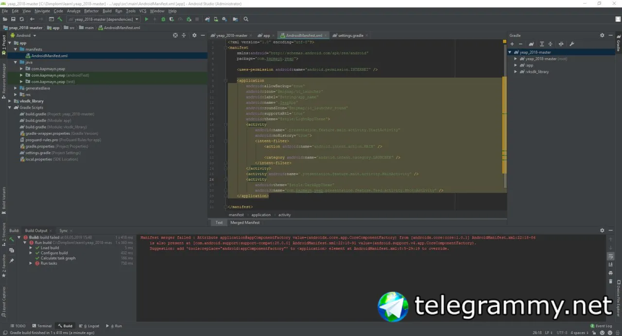Expand the :vksdk_library node in Gradle panel
Image resolution: width=622 pixels, height=336 pixels.
pos(516,72)
